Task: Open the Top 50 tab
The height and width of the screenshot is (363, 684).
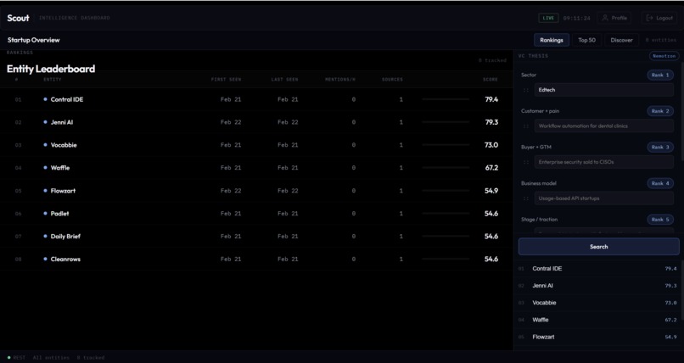Action: tap(586, 40)
